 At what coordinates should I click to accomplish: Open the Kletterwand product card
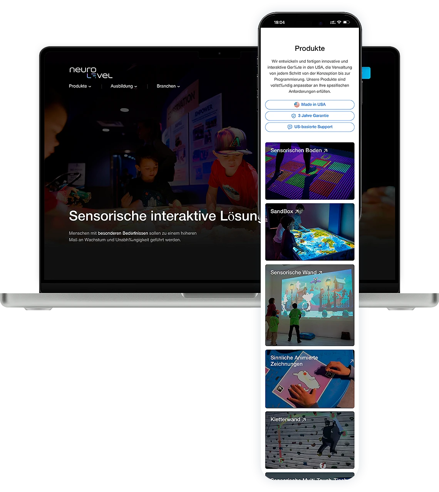310,440
